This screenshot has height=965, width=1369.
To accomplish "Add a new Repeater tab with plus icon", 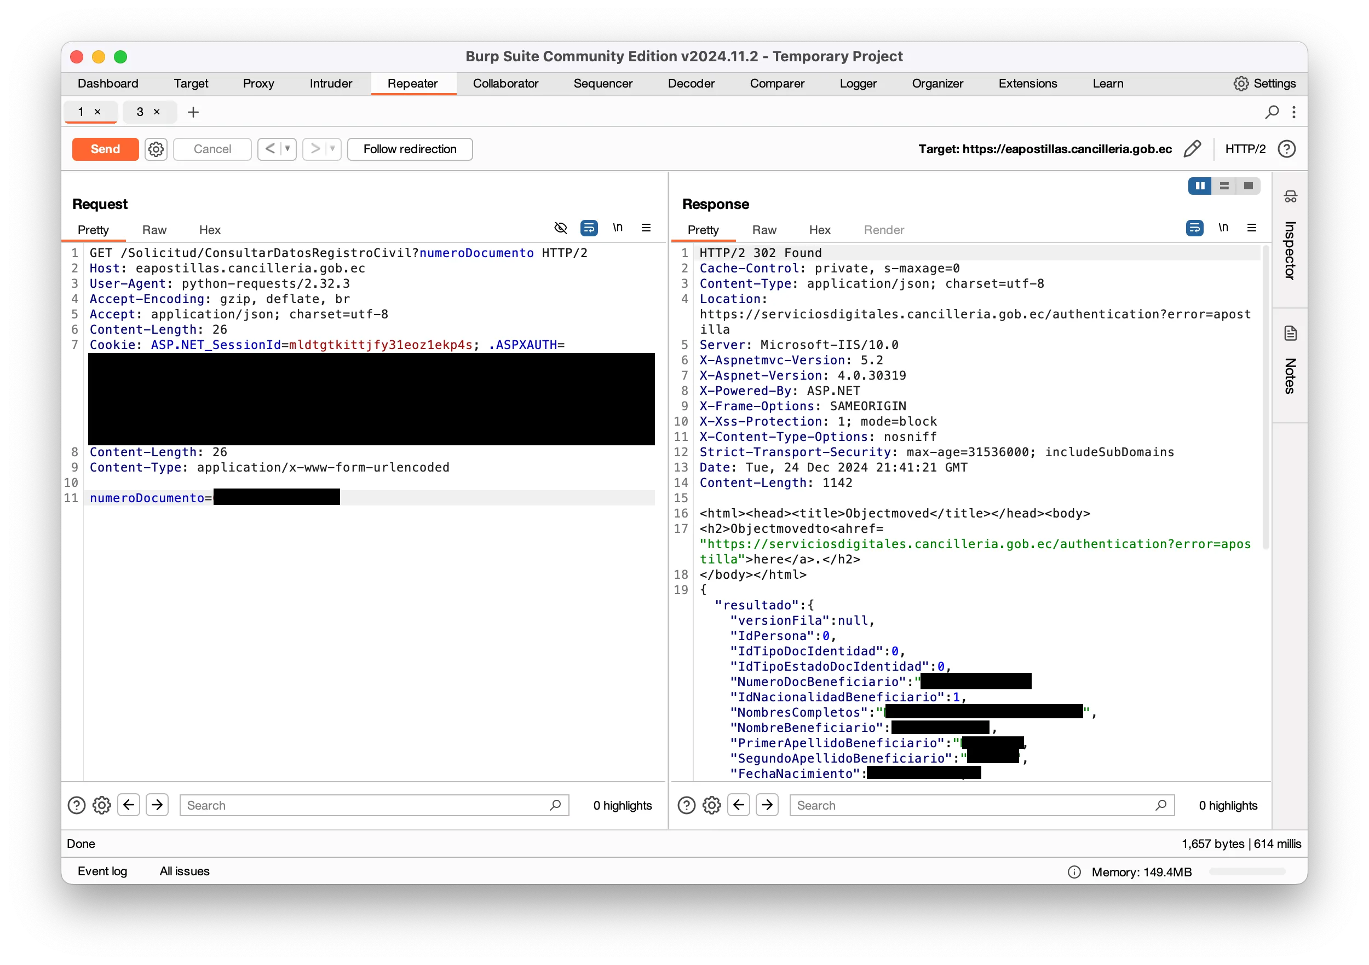I will point(193,112).
